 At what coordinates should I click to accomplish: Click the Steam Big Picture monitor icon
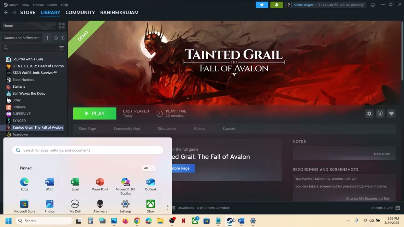372,5
